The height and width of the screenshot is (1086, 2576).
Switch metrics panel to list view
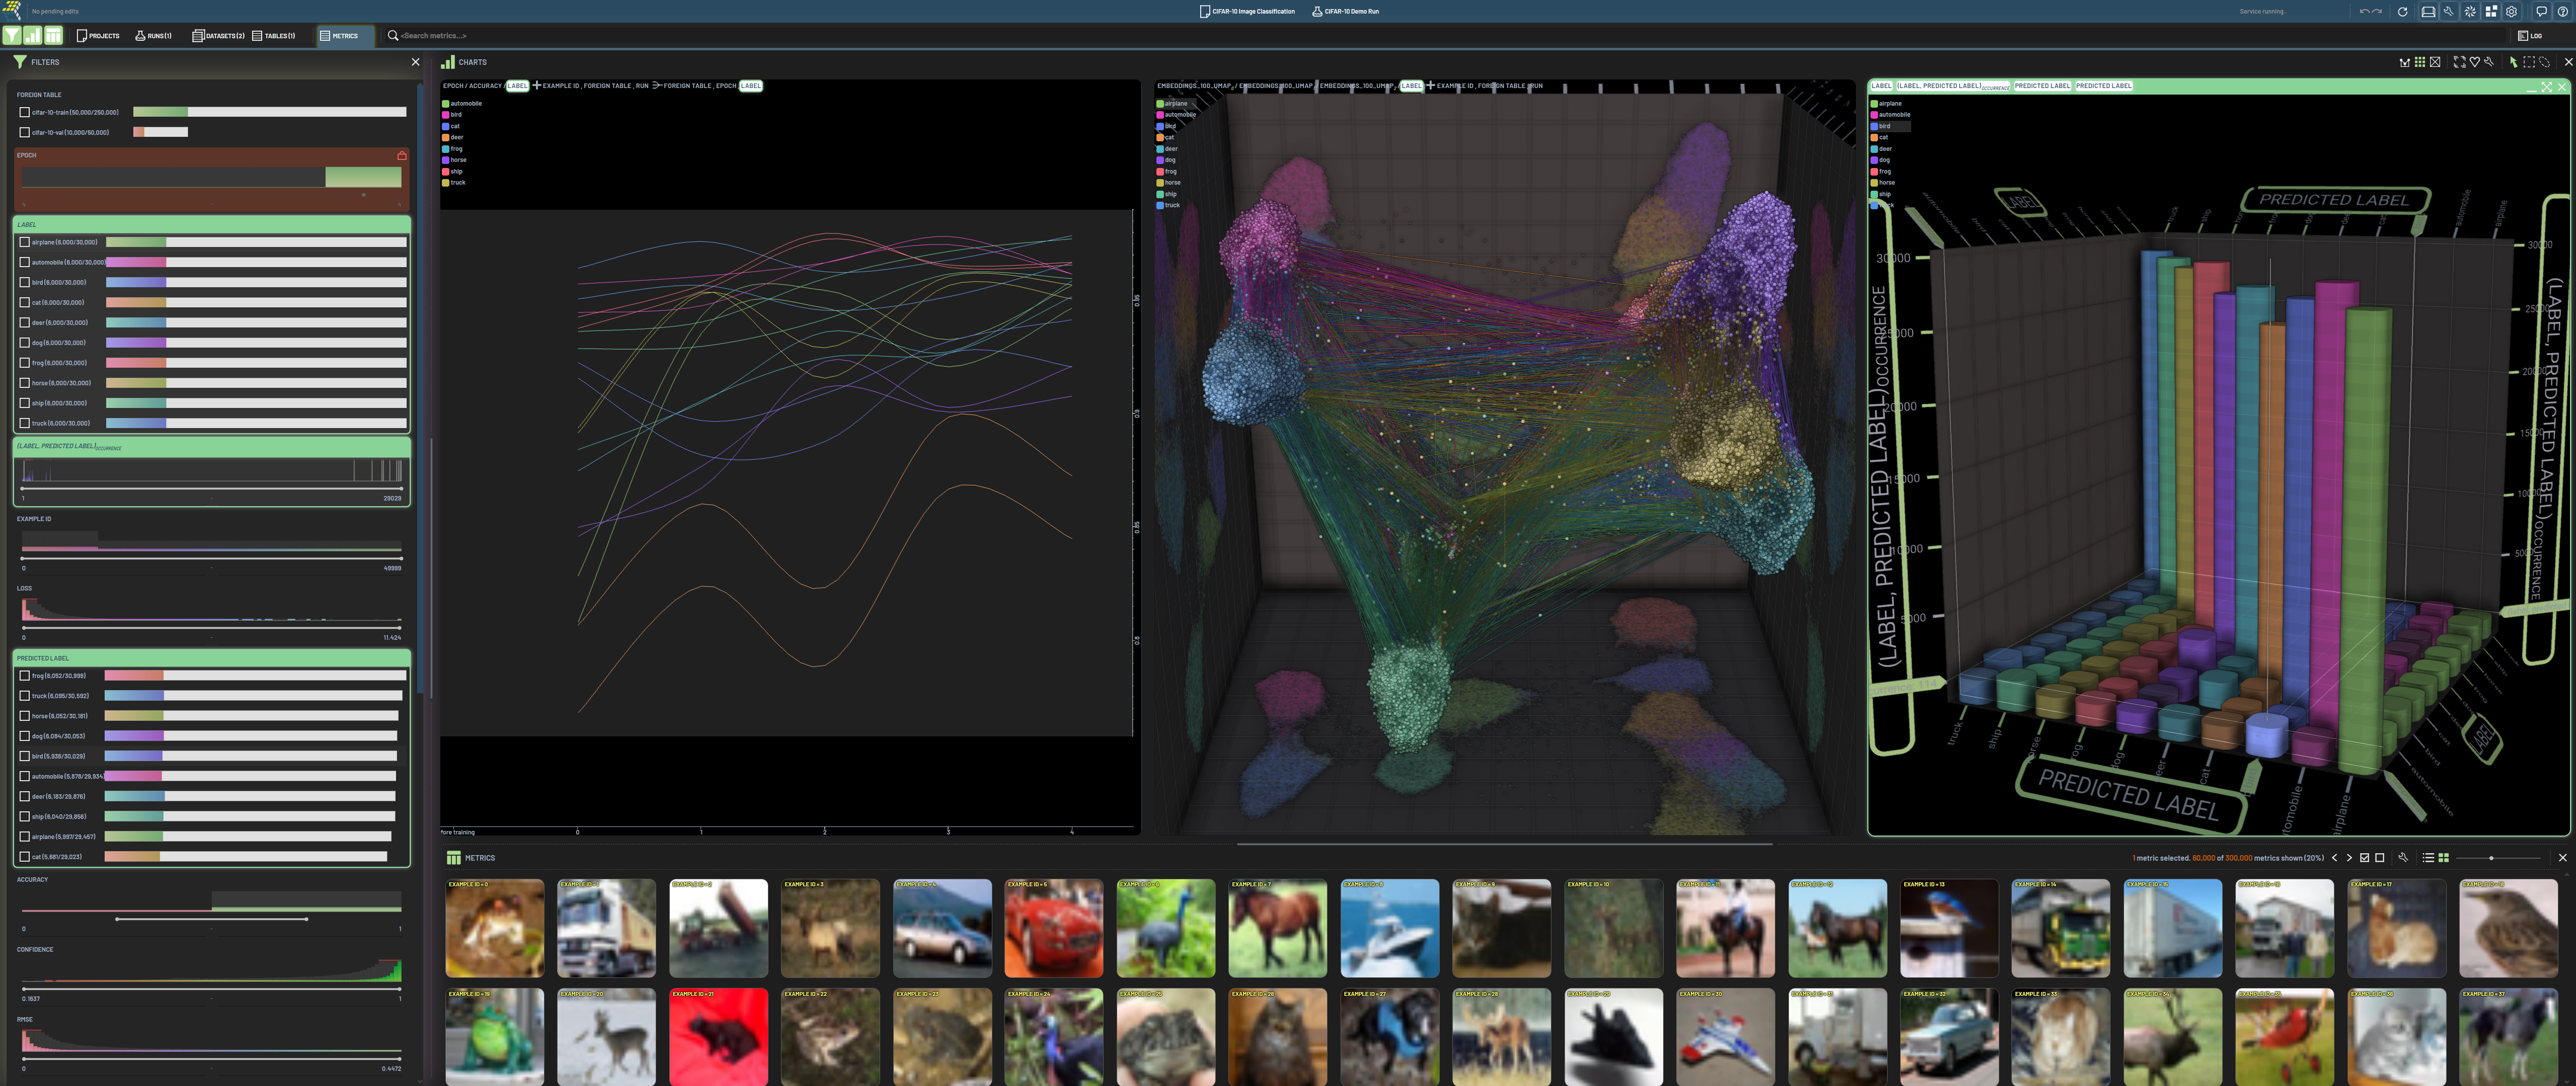2428,858
